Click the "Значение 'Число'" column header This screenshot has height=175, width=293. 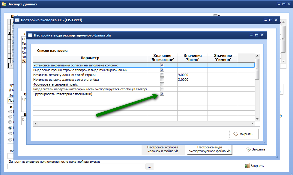193,58
